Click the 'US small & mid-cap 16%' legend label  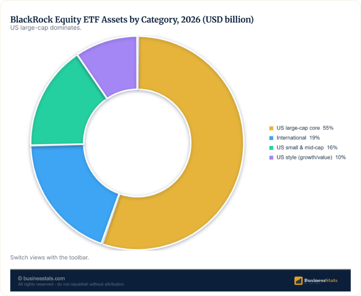307,148
